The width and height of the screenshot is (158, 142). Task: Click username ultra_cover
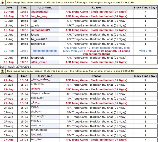click(39, 62)
